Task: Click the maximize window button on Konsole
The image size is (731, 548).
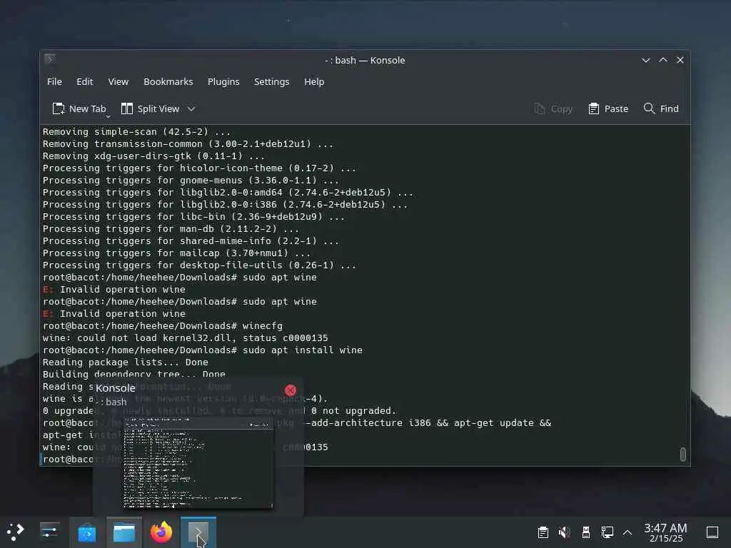Action: (663, 60)
